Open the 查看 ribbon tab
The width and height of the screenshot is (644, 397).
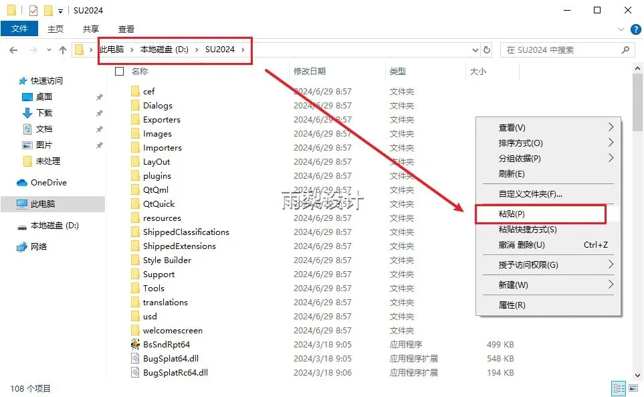coord(126,29)
